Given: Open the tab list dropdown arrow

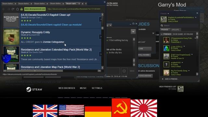Looking at the screenshot, I should (86, 4).
